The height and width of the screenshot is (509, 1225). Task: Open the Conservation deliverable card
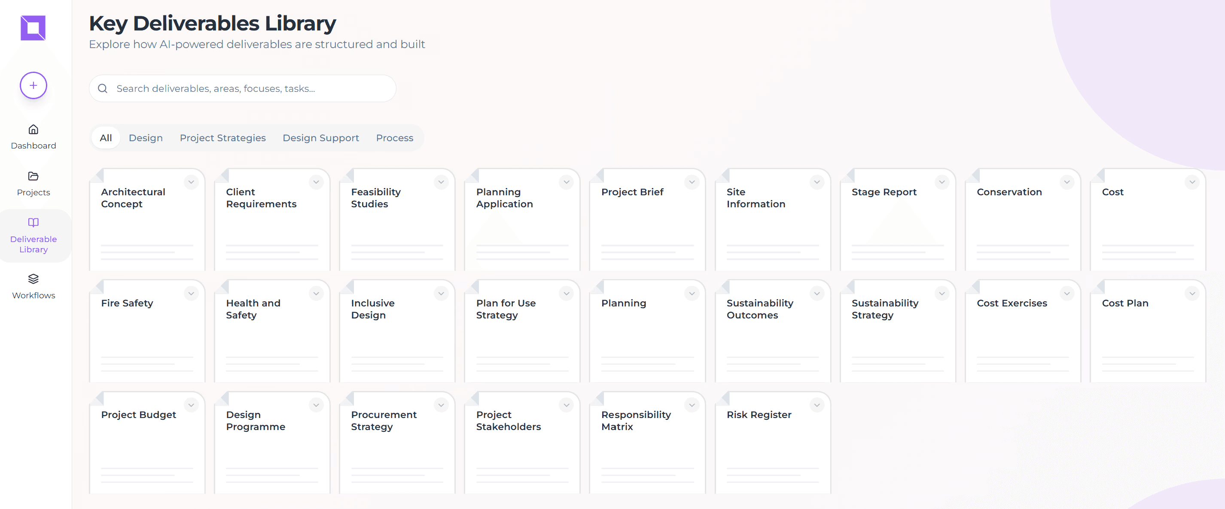pyautogui.click(x=1023, y=220)
